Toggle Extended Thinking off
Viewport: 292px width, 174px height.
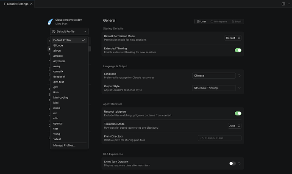238,50
